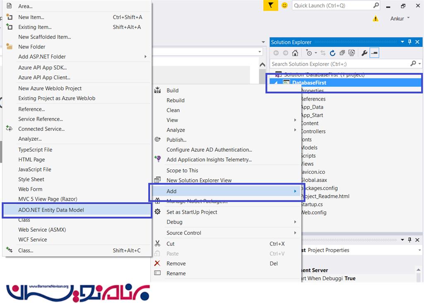Focus the Search Solution Explorer field
The height and width of the screenshot is (303, 424).
click(340, 64)
